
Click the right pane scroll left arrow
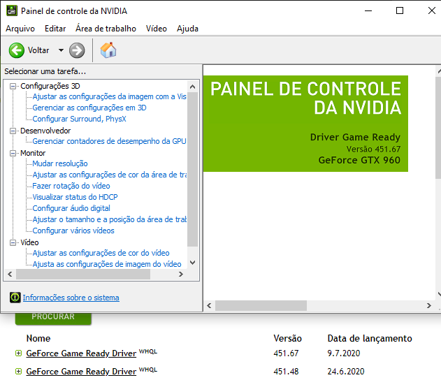coord(209,305)
